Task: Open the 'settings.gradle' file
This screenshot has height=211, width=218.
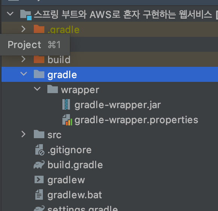Action: tap(83, 209)
